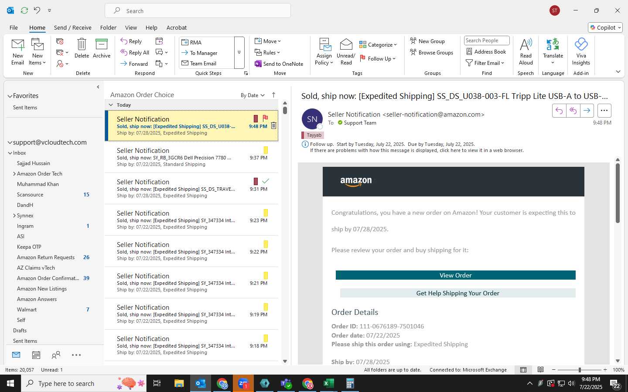Click Get Help Shipping Your Order
628x392 pixels.
457,293
